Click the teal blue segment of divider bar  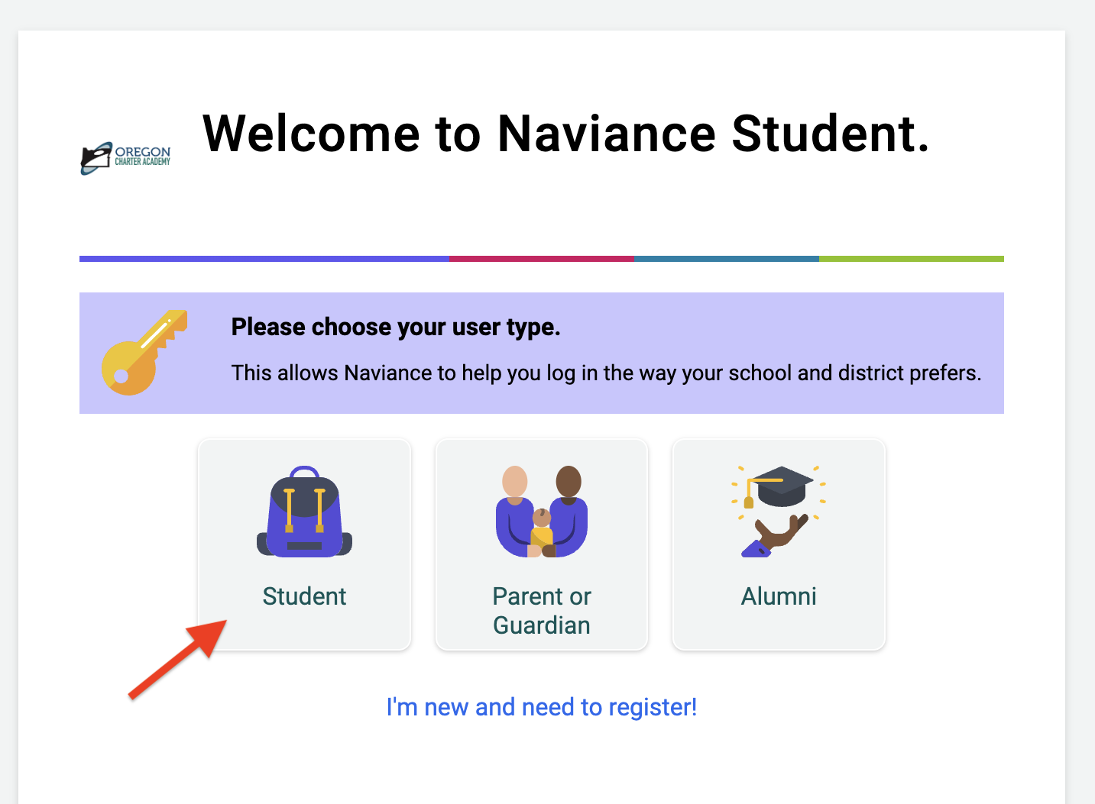727,259
